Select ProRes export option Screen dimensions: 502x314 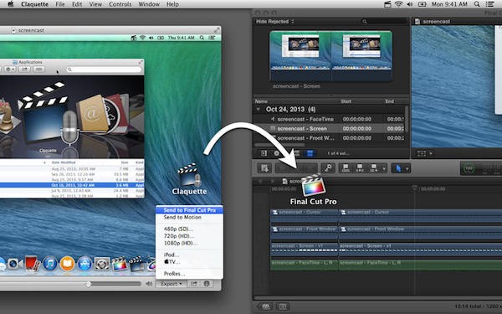pos(174,274)
